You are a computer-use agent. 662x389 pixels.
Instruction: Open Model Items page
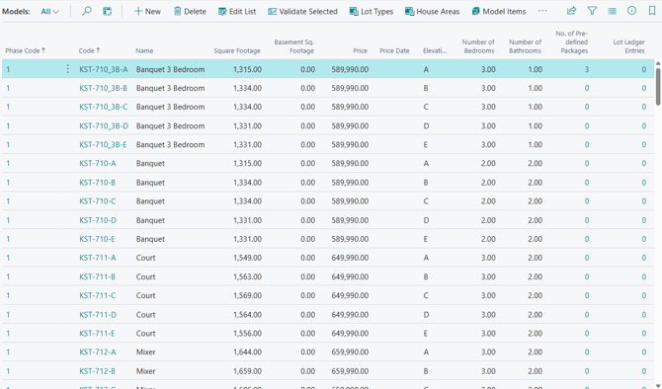pyautogui.click(x=499, y=12)
